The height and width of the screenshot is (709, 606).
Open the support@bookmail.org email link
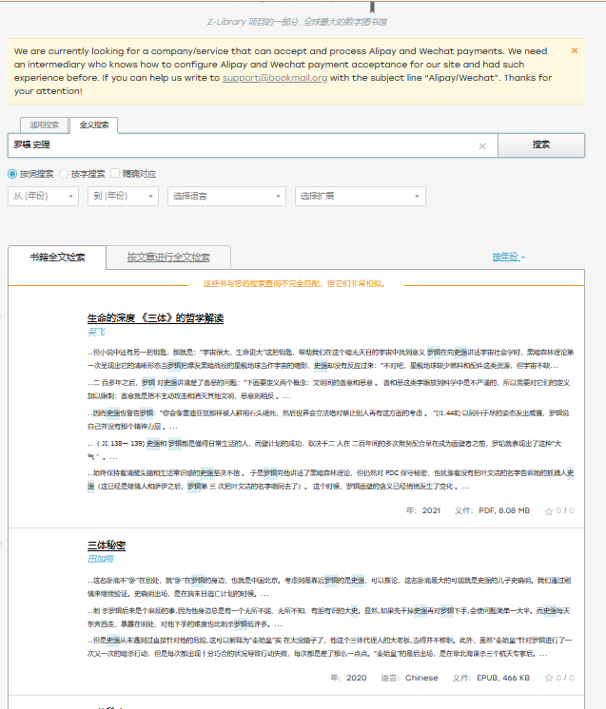point(275,78)
